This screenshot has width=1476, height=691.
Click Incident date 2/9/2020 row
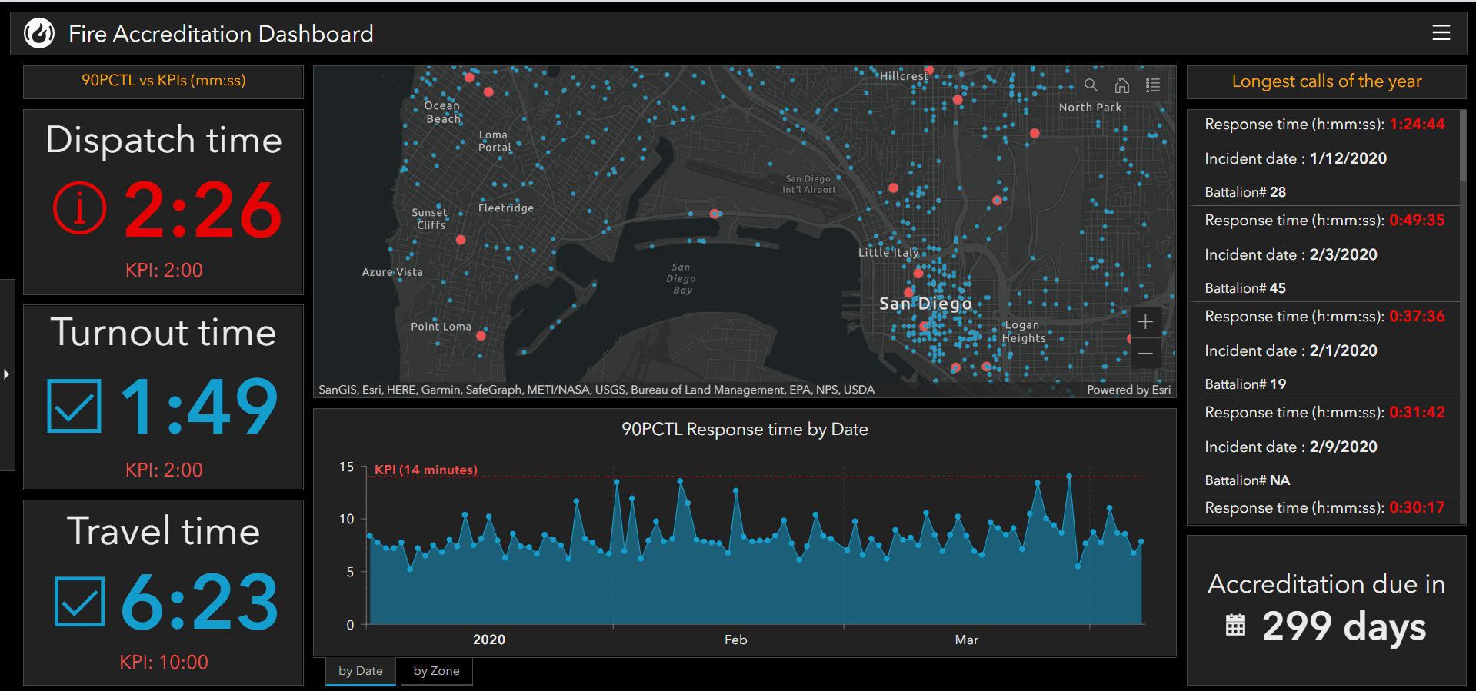tap(1291, 447)
